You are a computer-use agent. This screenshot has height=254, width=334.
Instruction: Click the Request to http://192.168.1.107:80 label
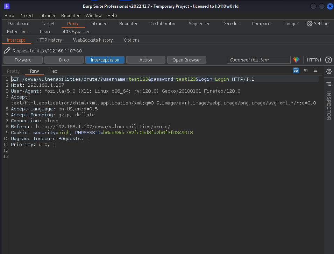tap(47, 51)
